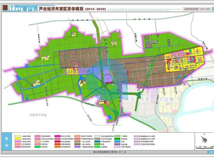Click the red dashed boundary line legend symbol

(137, 136)
